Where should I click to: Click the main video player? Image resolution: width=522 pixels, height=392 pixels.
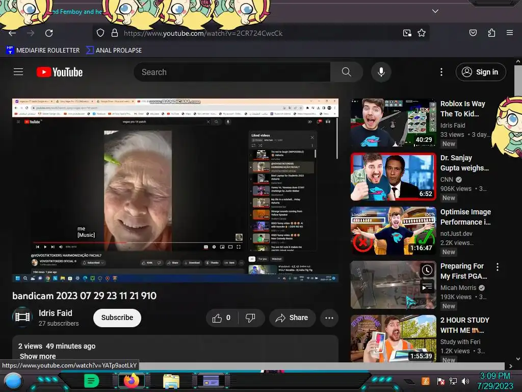tap(175, 190)
